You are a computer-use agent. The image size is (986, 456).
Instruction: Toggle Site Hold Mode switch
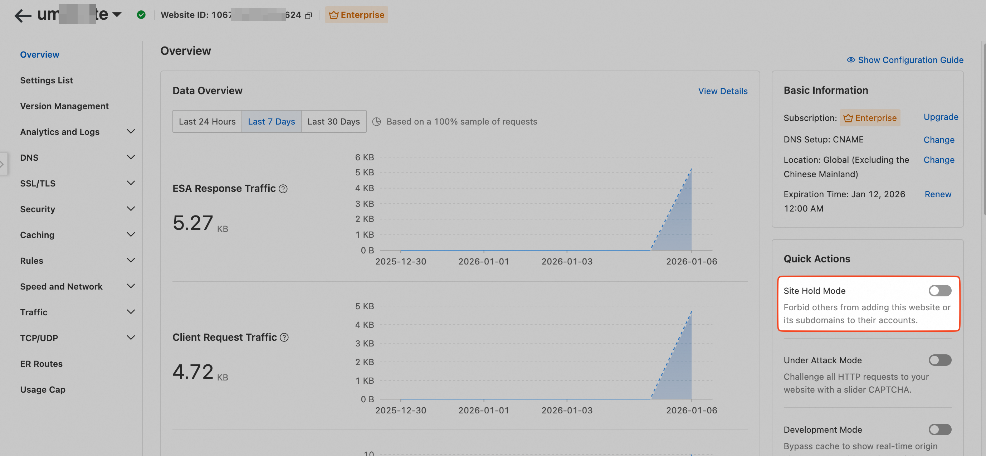click(x=940, y=291)
